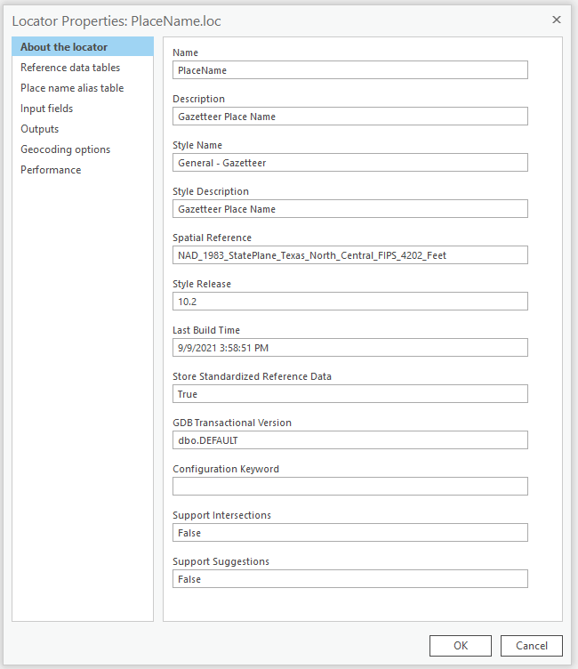Click the OK button

pyautogui.click(x=460, y=646)
